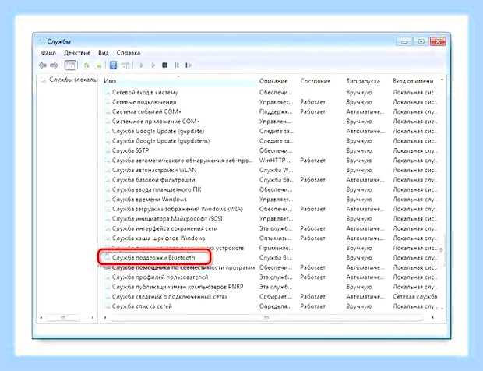This screenshot has width=483, height=371.
Task: Select Служба базовой фильтрации service
Action: (x=153, y=180)
